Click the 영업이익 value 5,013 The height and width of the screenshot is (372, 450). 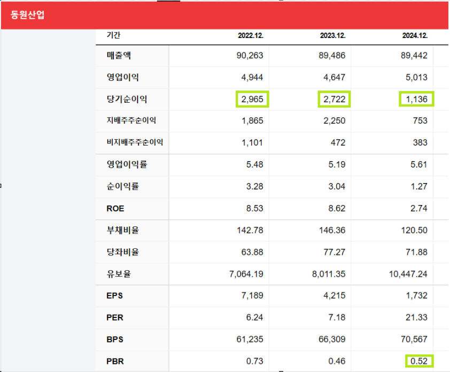(416, 77)
